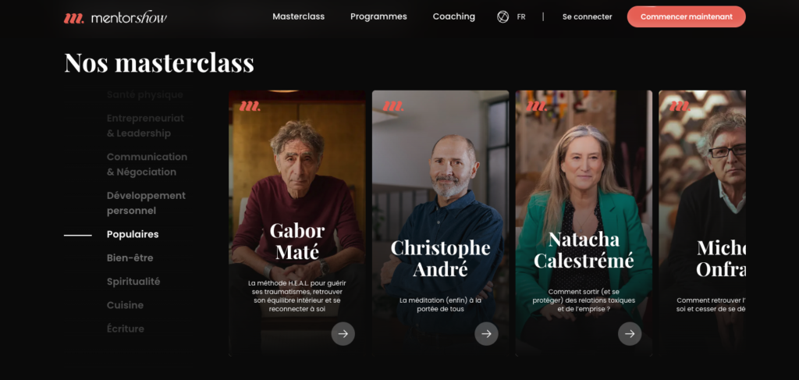Viewport: 799px width, 380px height.
Task: Select the Spiritualité category
Action: tap(133, 281)
